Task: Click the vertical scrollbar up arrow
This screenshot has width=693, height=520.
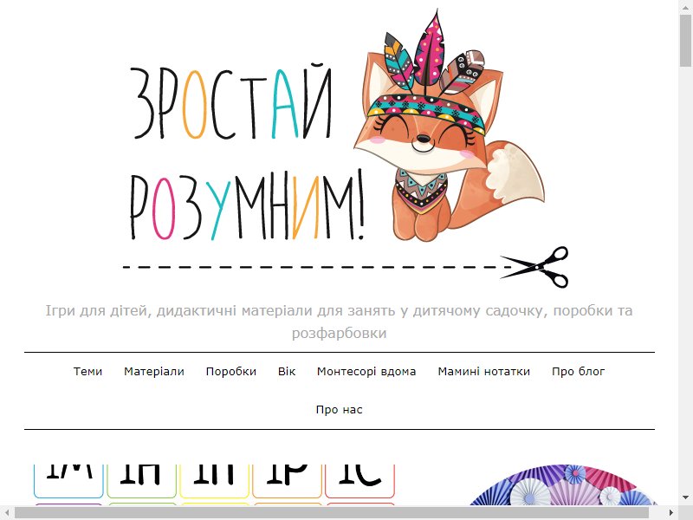Action: tap(686, 6)
